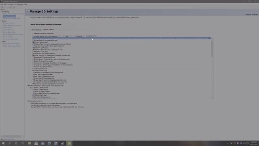Viewport: 259px width, 146px height.
Task: Open File Explorer from the taskbar
Action: point(30,143)
